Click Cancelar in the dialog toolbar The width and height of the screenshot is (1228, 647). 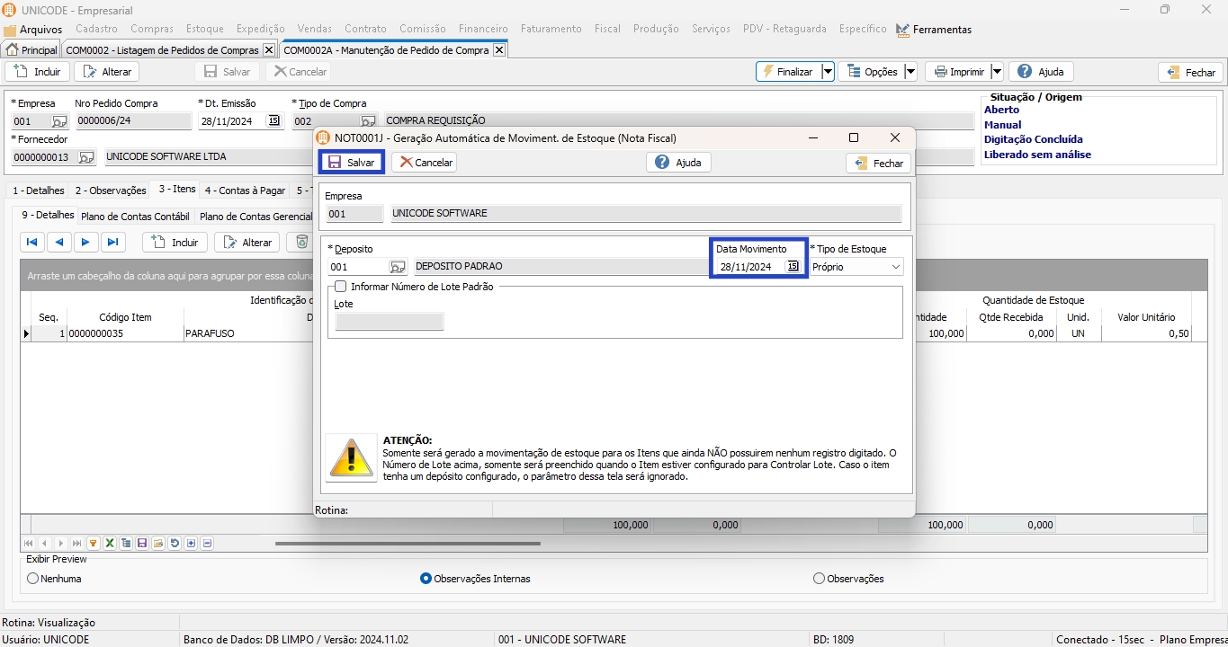click(425, 163)
